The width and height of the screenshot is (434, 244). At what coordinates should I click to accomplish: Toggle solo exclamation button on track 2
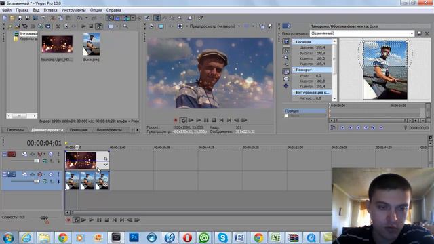[x=58, y=174]
